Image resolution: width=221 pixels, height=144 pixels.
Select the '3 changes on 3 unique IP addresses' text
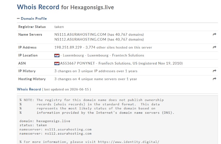pyautogui.click(x=96, y=71)
